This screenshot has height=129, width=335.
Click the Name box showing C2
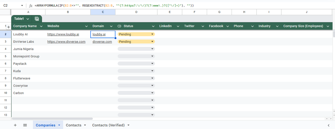pyautogui.click(x=10, y=5)
